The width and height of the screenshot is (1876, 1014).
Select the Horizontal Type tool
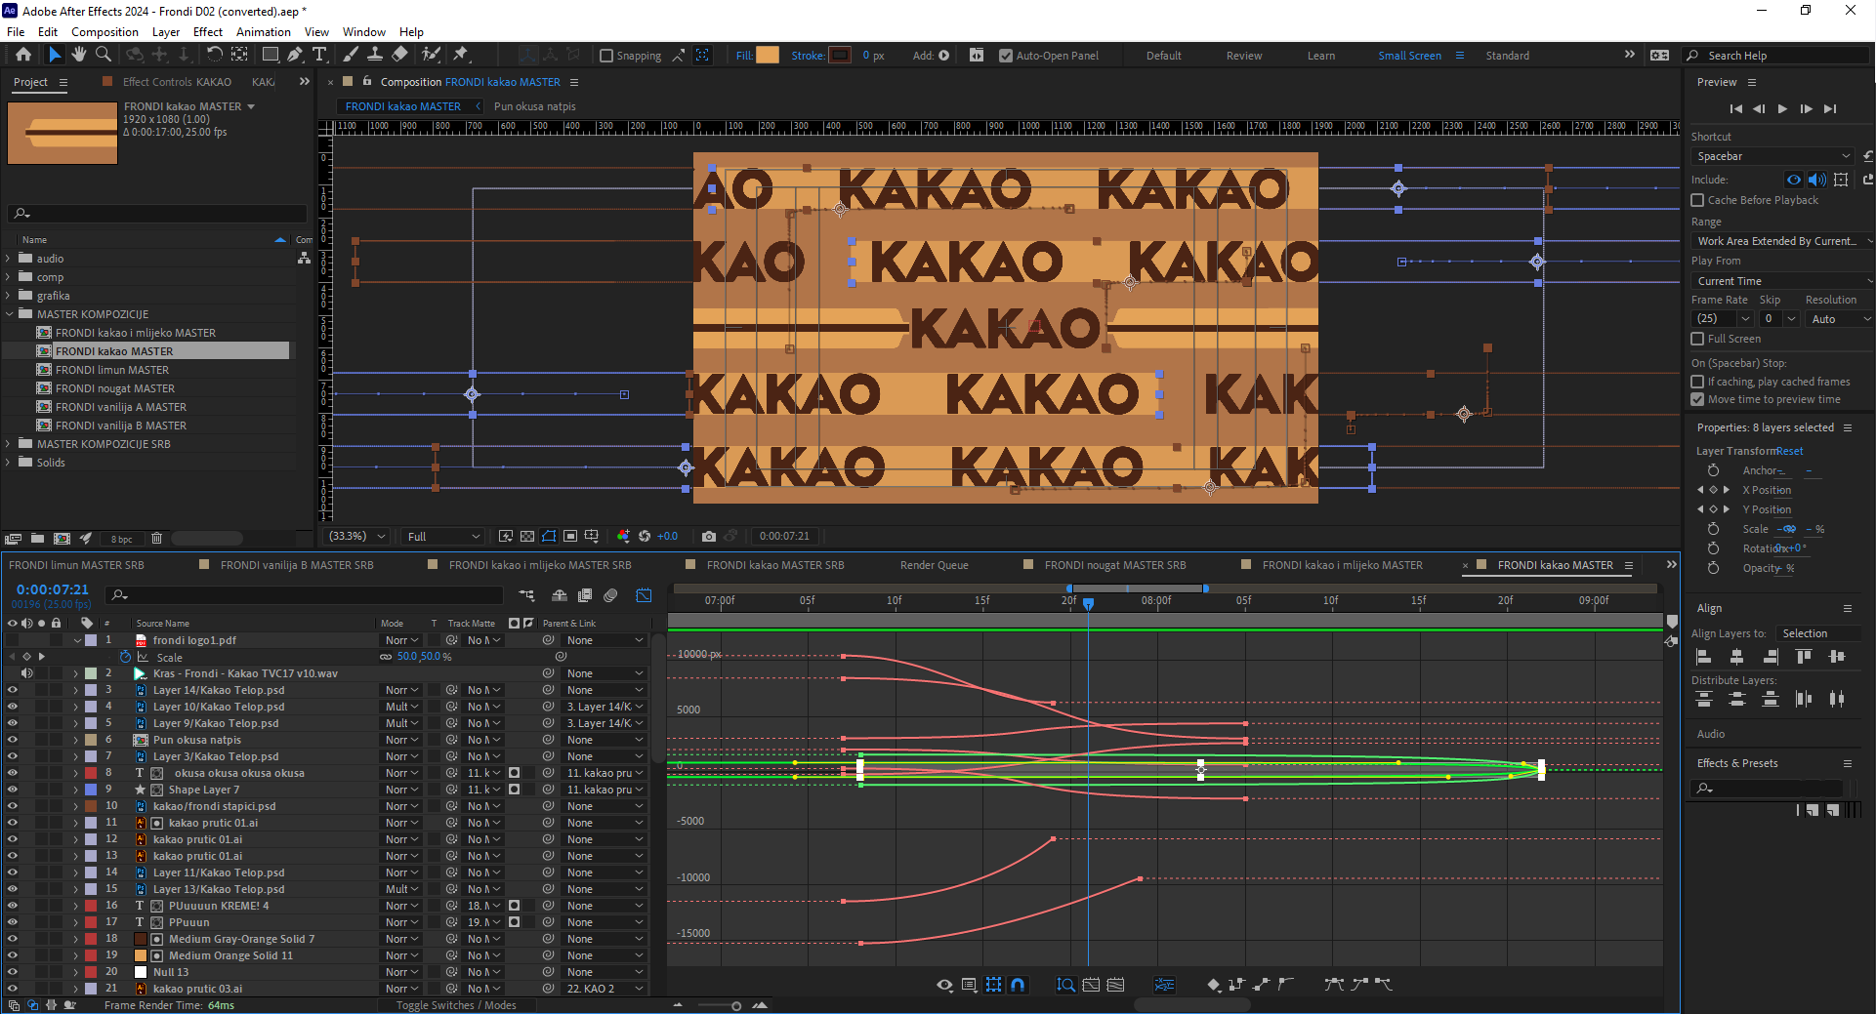tap(319, 55)
